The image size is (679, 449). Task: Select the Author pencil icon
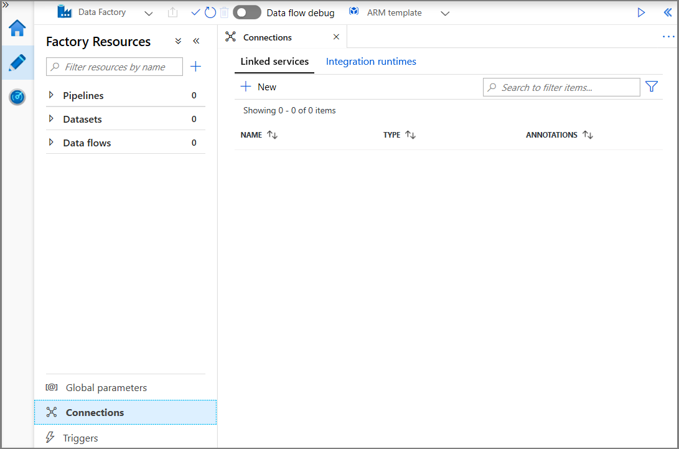click(x=17, y=62)
